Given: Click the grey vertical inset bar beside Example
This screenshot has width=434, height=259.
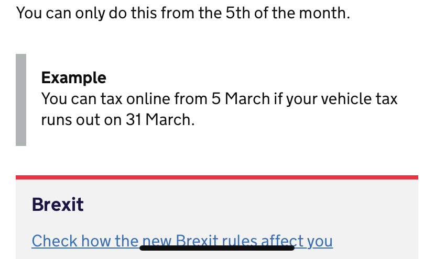Looking at the screenshot, I should pos(21,100).
